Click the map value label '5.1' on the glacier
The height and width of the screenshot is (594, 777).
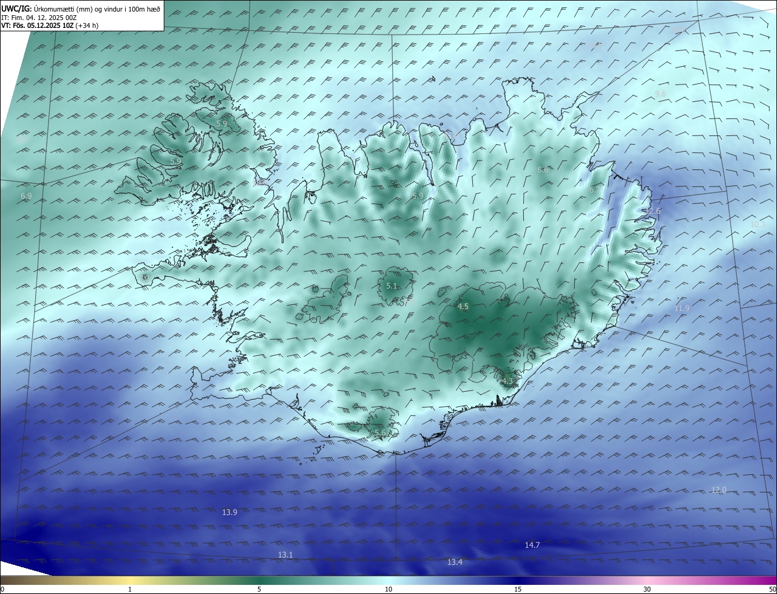click(392, 285)
